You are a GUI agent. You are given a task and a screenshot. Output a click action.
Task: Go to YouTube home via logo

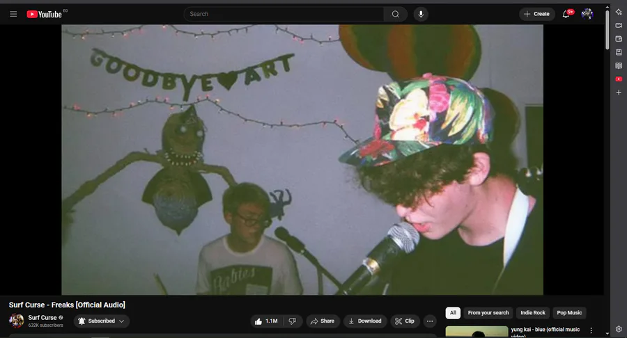click(x=45, y=14)
